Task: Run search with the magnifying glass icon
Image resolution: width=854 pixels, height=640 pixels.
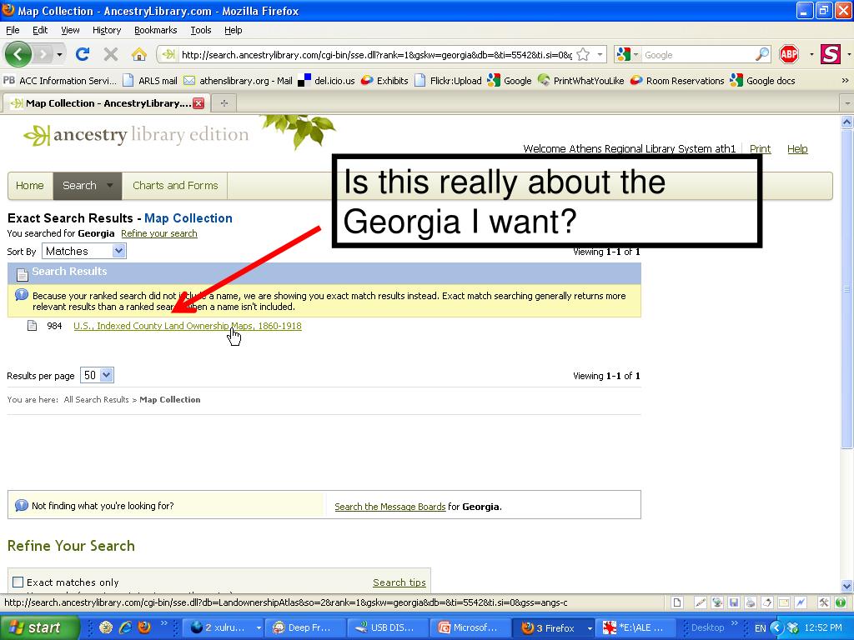Action: coord(762,54)
